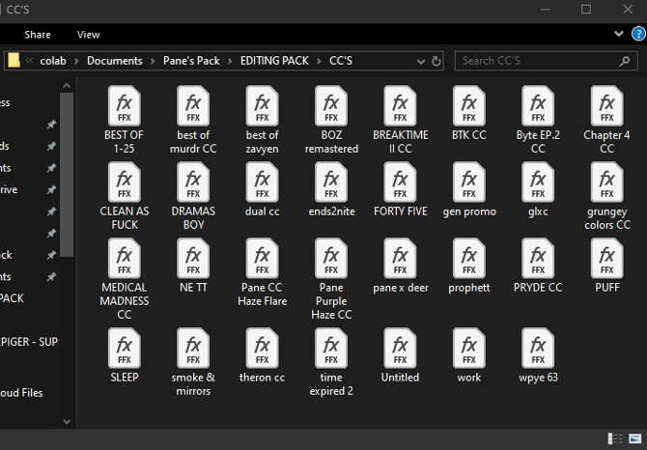Select the pane x deer file
This screenshot has height=450, width=647.
tap(400, 266)
